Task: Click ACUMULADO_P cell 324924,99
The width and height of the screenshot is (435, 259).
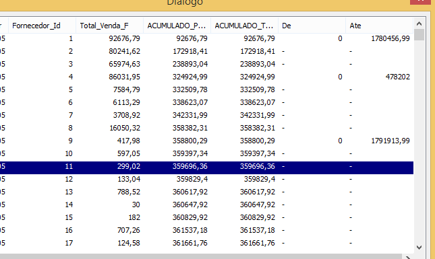Action: click(x=190, y=77)
